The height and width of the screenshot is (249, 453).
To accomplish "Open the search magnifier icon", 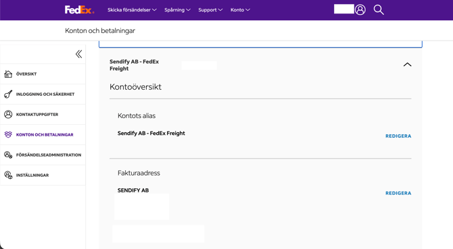I will point(379,10).
